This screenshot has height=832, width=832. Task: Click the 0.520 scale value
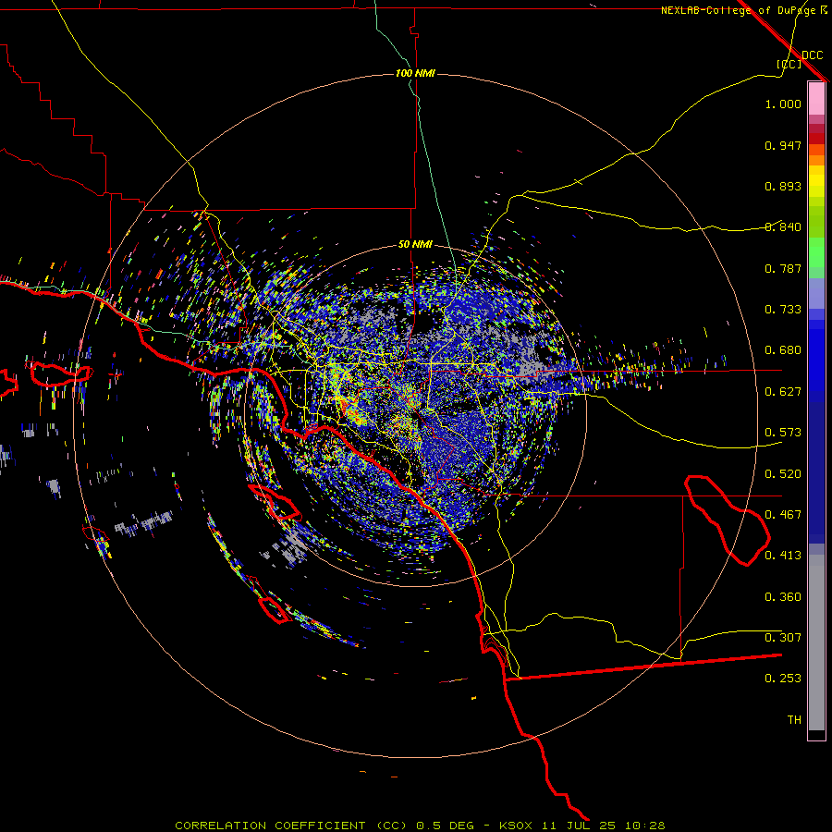pyautogui.click(x=783, y=474)
